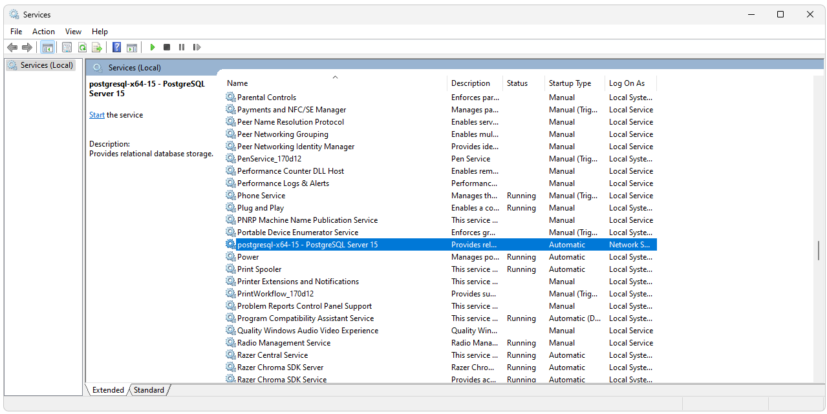Switch to the Standard tab

[x=149, y=390]
